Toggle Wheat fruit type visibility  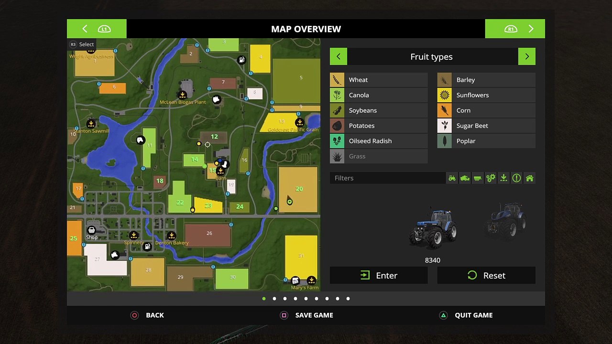379,80
